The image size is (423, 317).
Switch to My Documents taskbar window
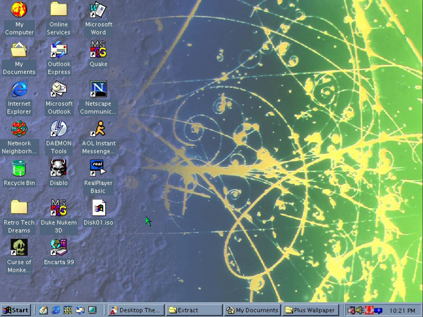252,310
